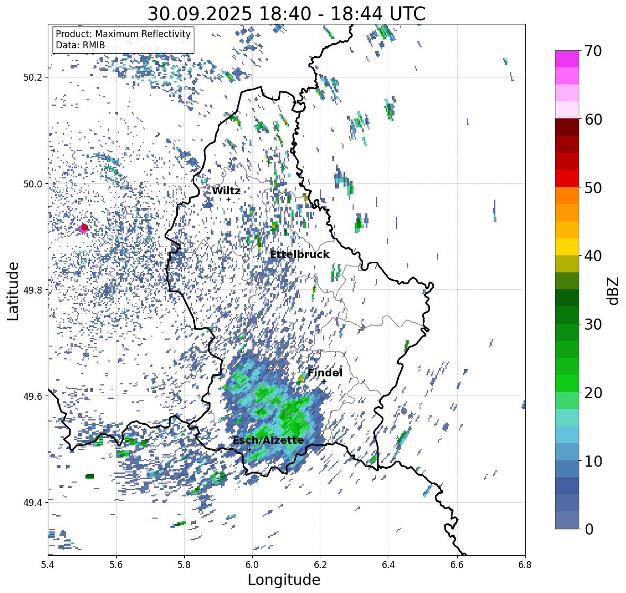
Task: Click the 5.8 longitude tick label
Action: click(x=184, y=564)
